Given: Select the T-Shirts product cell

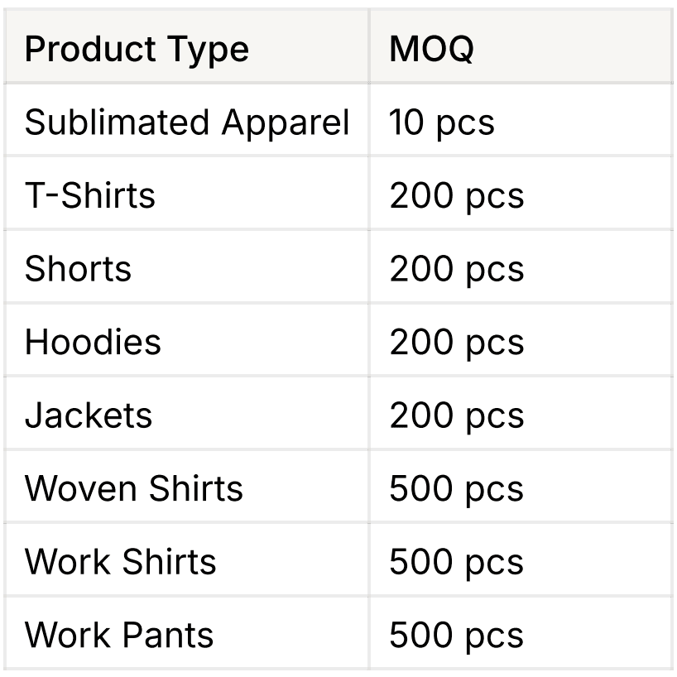Looking at the screenshot, I should (90, 196).
